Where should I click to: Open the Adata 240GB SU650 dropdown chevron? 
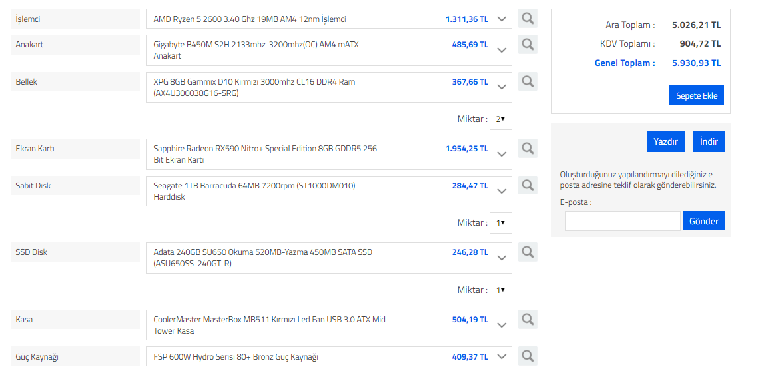coord(501,257)
